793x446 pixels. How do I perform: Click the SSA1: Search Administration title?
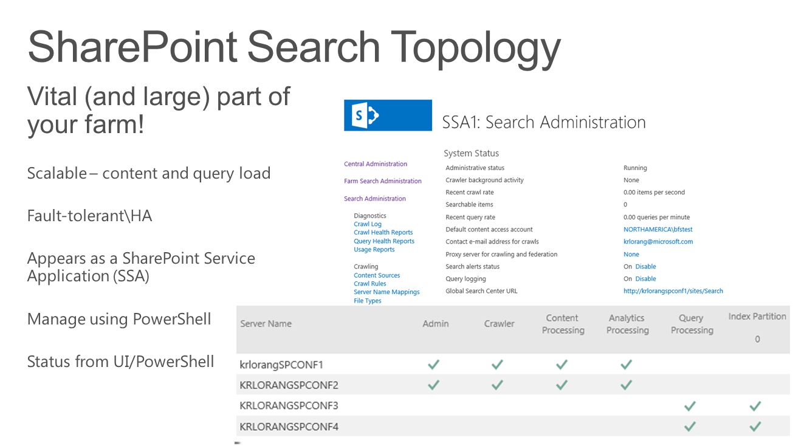544,122
